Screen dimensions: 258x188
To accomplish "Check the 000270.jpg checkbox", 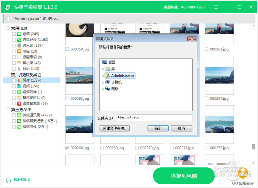I will (x=137, y=148).
